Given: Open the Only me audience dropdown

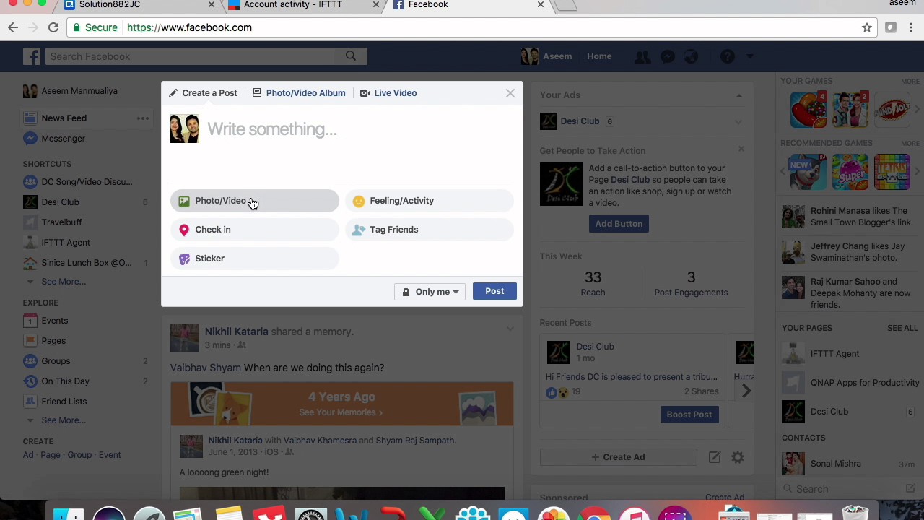Looking at the screenshot, I should point(430,292).
